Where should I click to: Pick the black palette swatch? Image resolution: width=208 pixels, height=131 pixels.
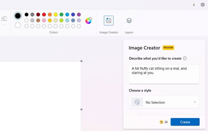click(x=26, y=15)
